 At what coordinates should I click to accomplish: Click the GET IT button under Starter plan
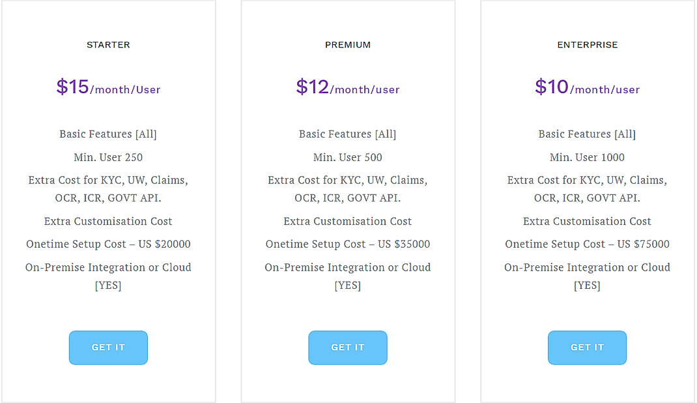pos(108,348)
